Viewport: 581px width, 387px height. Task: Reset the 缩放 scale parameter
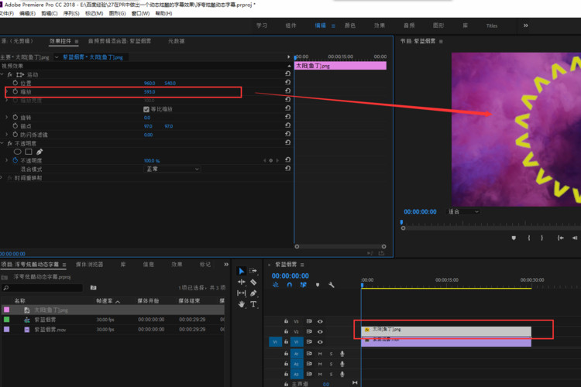pyautogui.click(x=287, y=92)
